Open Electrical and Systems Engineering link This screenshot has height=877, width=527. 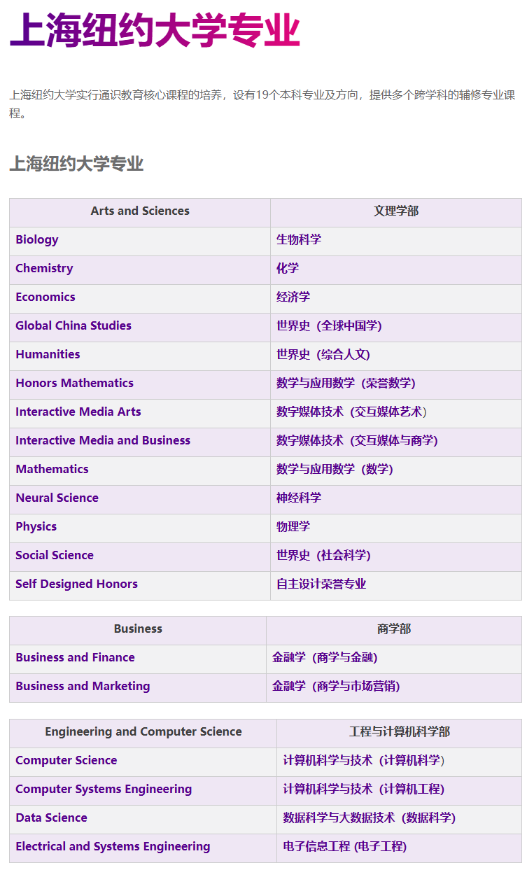pos(113,846)
